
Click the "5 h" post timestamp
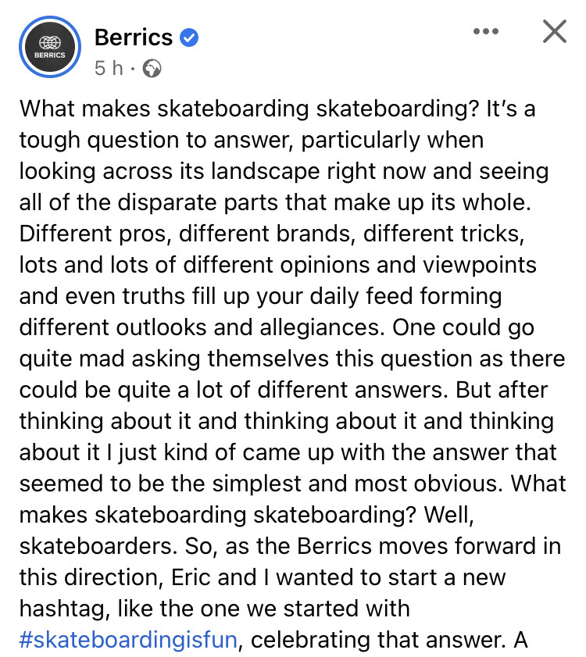[108, 69]
